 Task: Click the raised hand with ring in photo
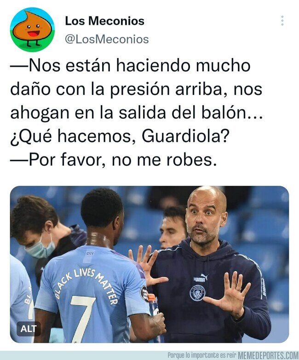[227, 295]
